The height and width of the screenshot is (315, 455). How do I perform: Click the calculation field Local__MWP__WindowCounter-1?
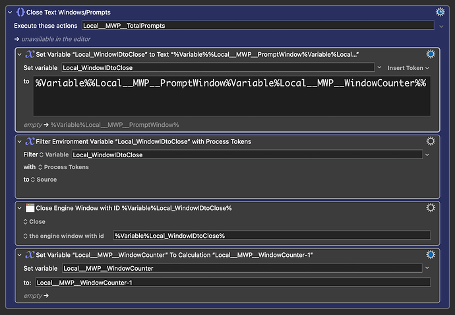[232, 283]
